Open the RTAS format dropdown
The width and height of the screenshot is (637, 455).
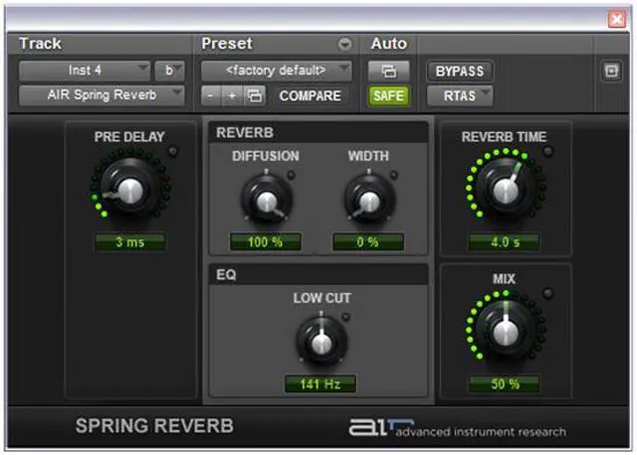(460, 95)
